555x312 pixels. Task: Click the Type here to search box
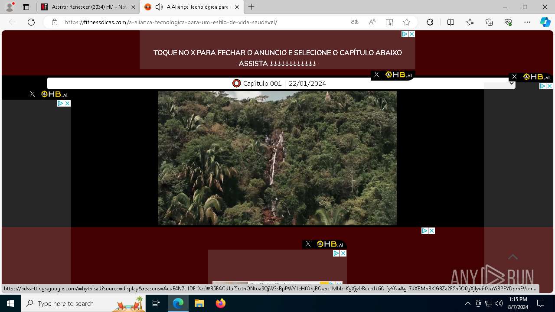pos(84,303)
